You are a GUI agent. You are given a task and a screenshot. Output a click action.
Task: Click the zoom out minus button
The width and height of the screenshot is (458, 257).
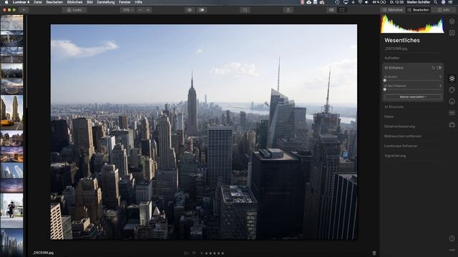(140, 10)
